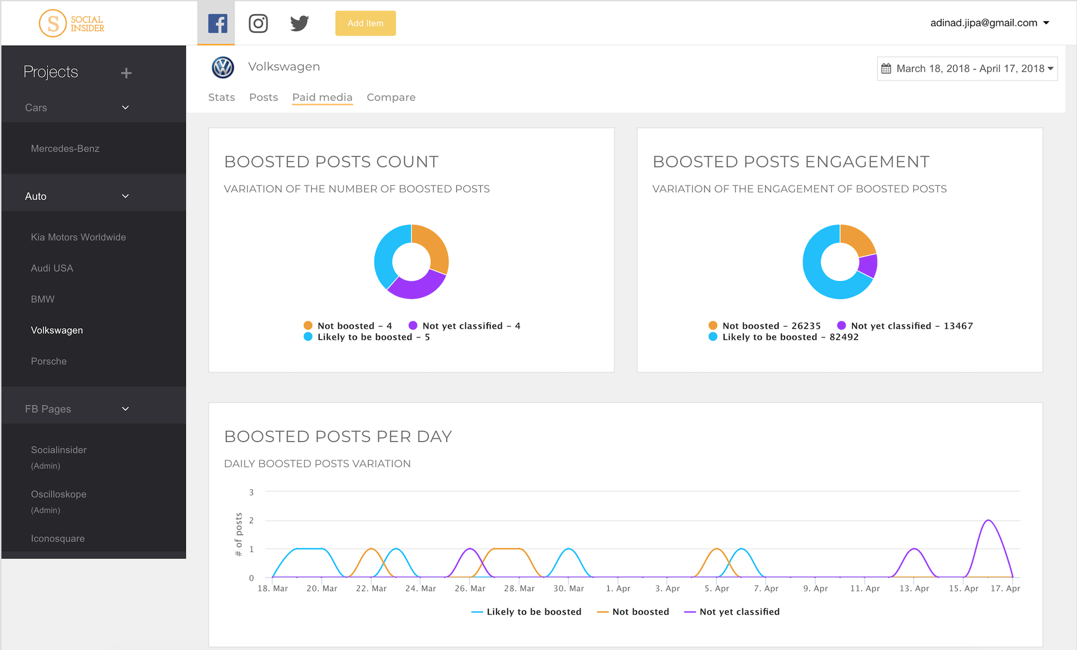Select Volkswagen in the sidebar
Screen dimensions: 1077x650
tap(57, 331)
